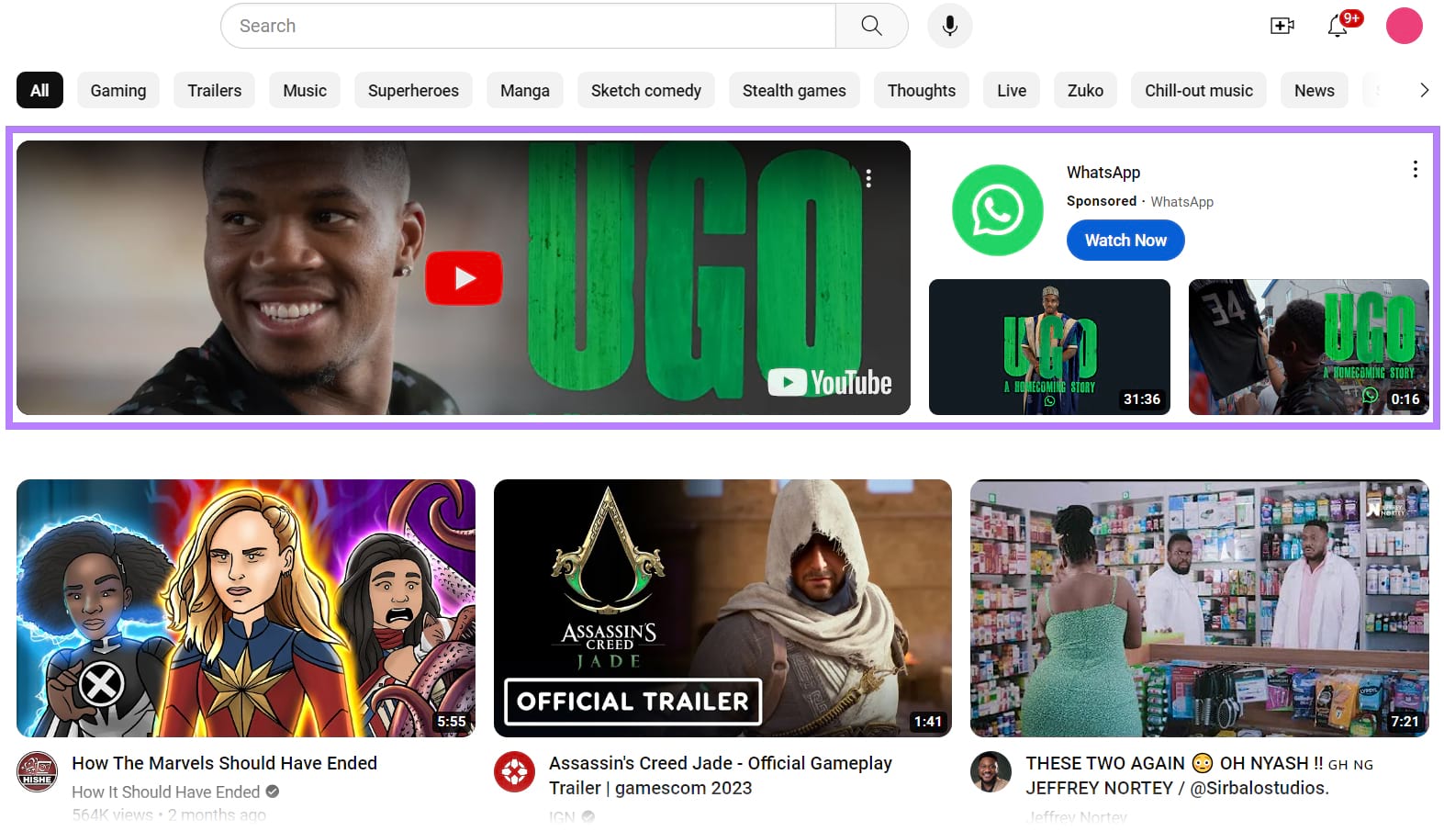Screen dimensions: 1444x831
Task: Open three-dot menu on featured UGO video
Action: pos(868,178)
